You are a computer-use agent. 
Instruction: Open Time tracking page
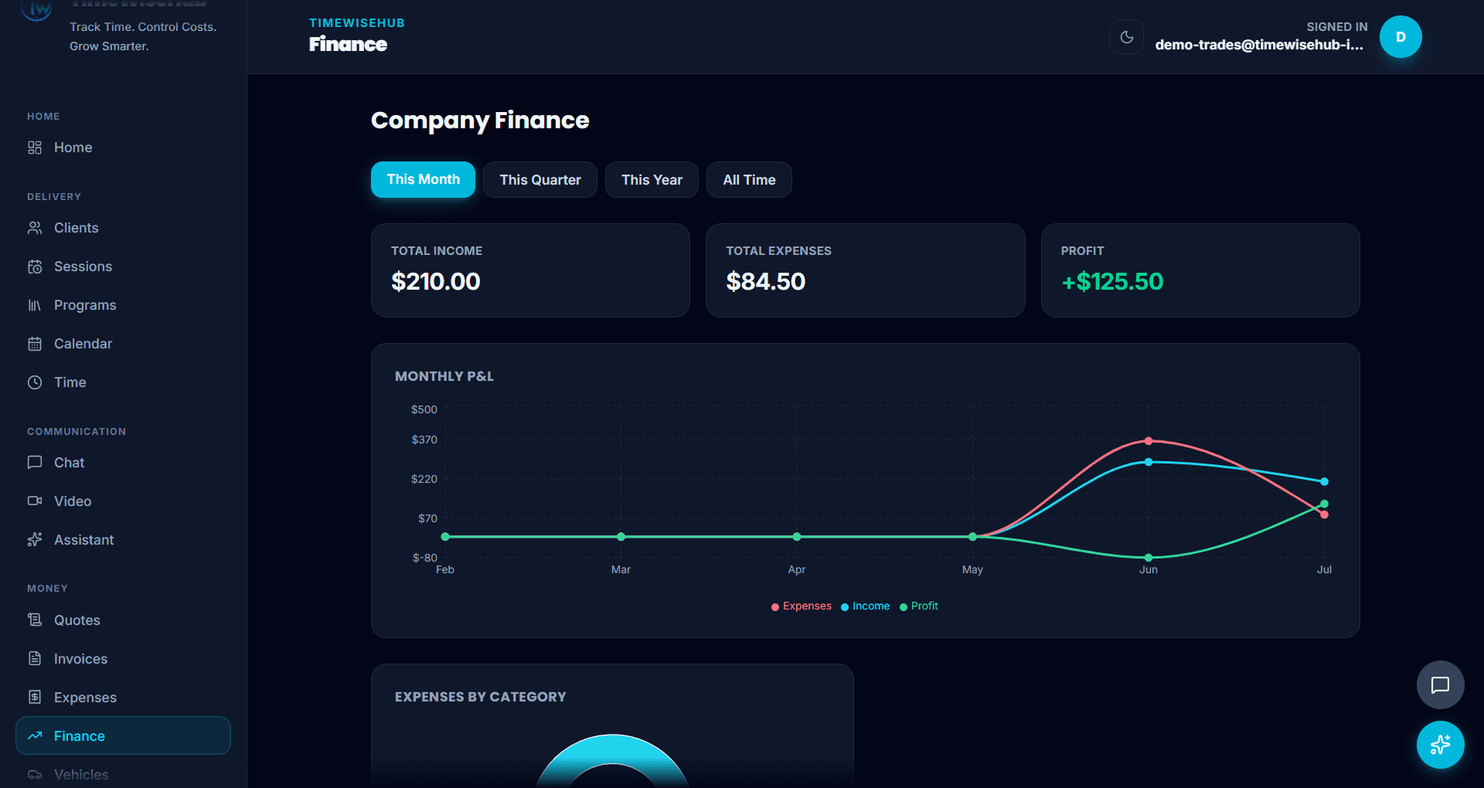pos(123,382)
